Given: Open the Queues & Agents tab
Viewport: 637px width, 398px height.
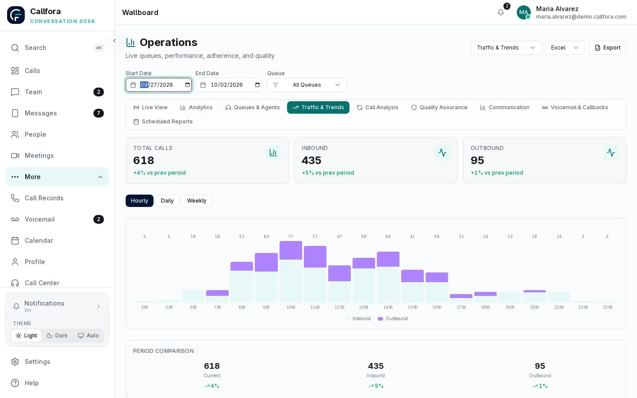Looking at the screenshot, I should (x=253, y=107).
